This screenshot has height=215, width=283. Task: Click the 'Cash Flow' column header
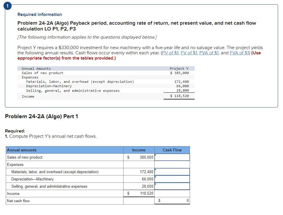pyautogui.click(x=172, y=150)
